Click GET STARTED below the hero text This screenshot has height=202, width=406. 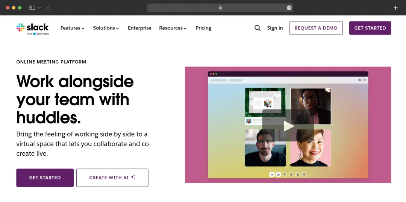tap(45, 178)
